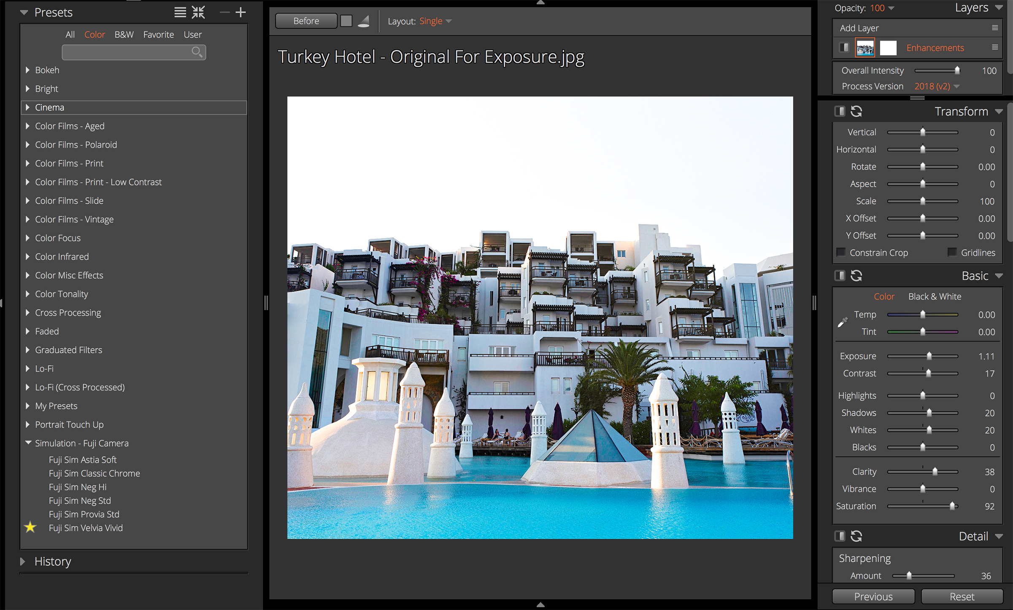Toggle the Detail panel on/off switch
The height and width of the screenshot is (610, 1013).
(x=840, y=536)
